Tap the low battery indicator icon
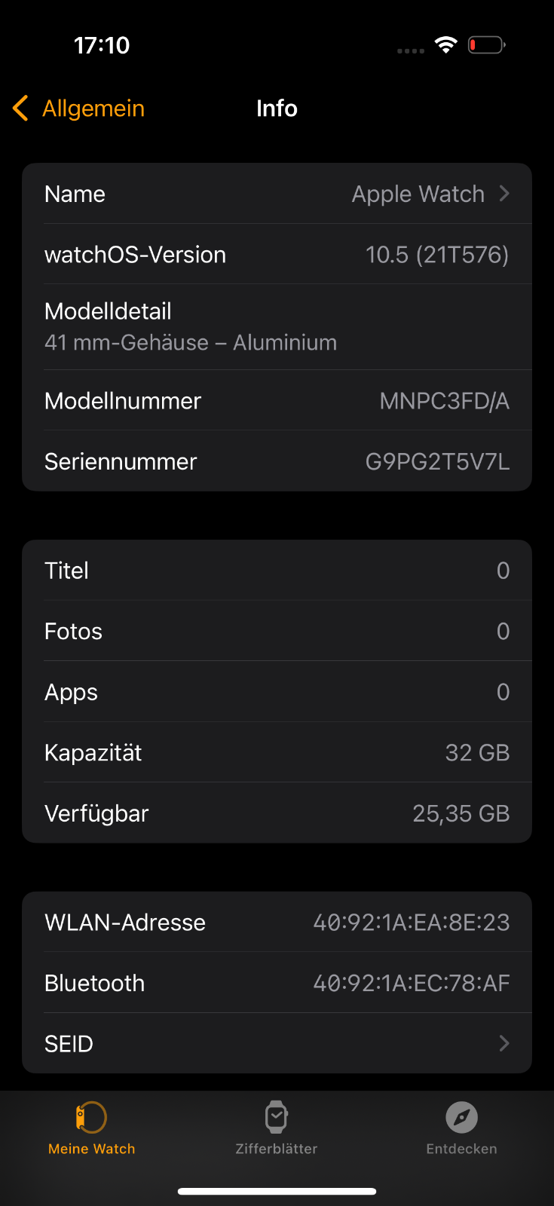The width and height of the screenshot is (554, 1206). (x=487, y=45)
